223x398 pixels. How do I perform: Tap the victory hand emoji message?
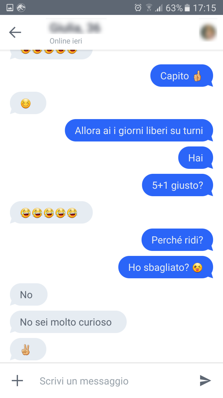28,349
